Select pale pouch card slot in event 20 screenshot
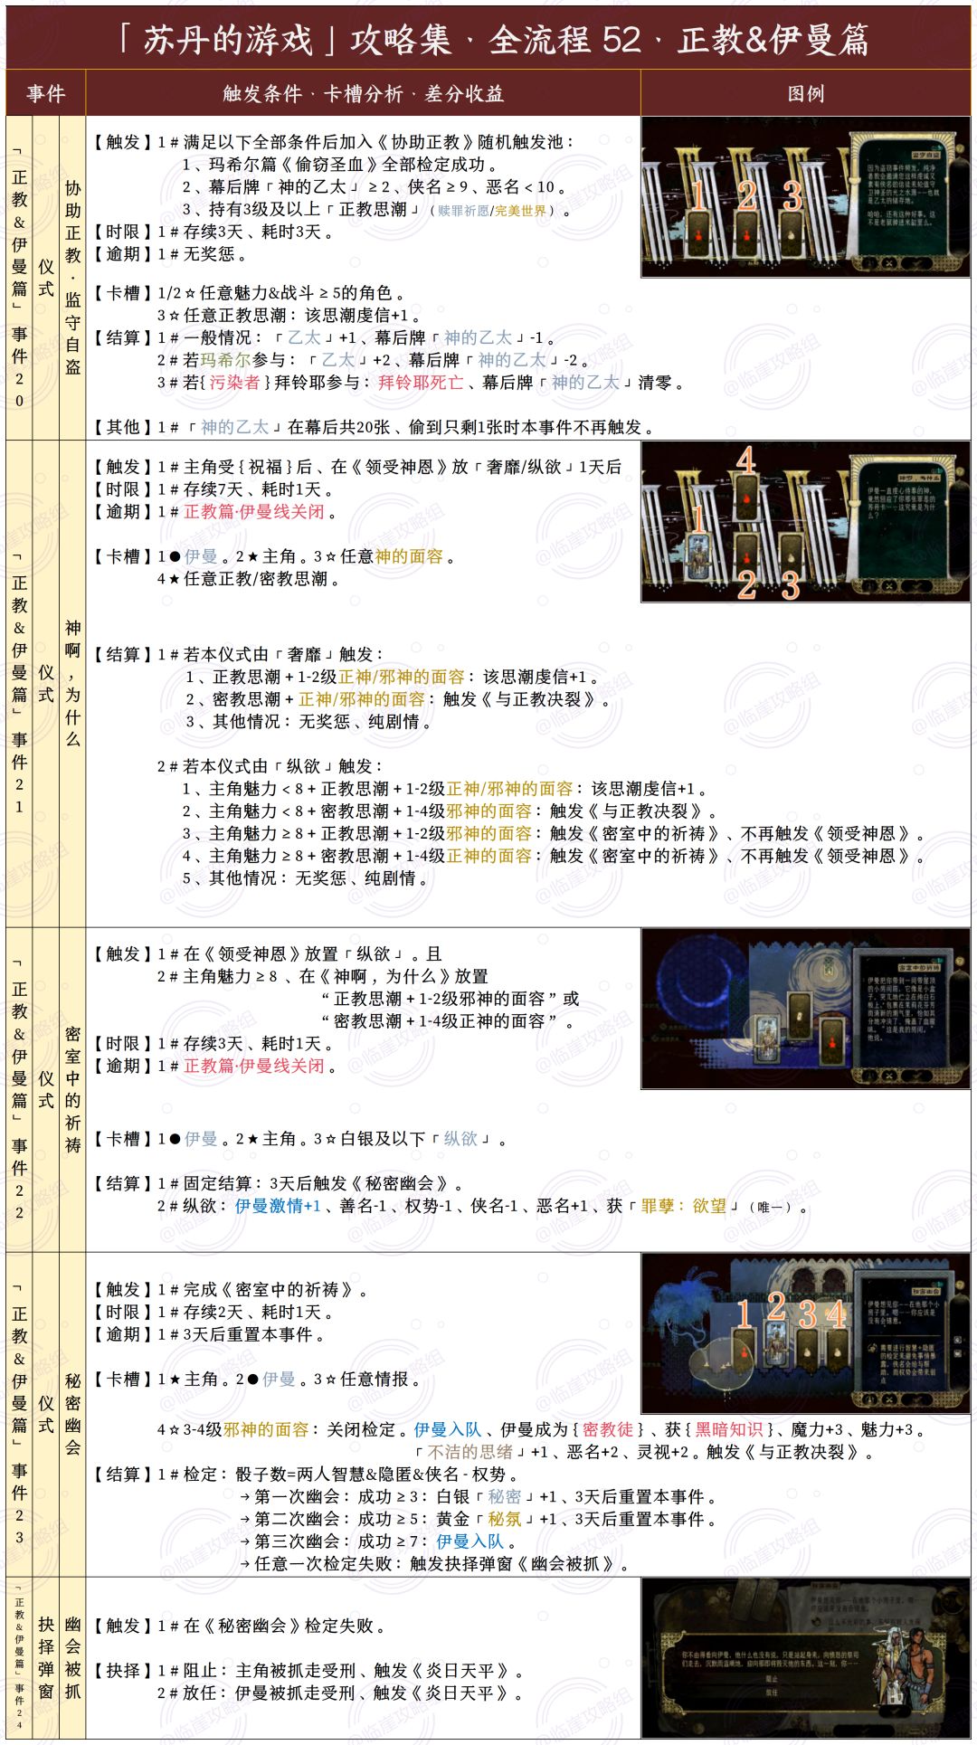 [792, 234]
